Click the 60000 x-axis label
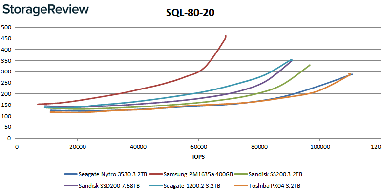 click(x=198, y=147)
